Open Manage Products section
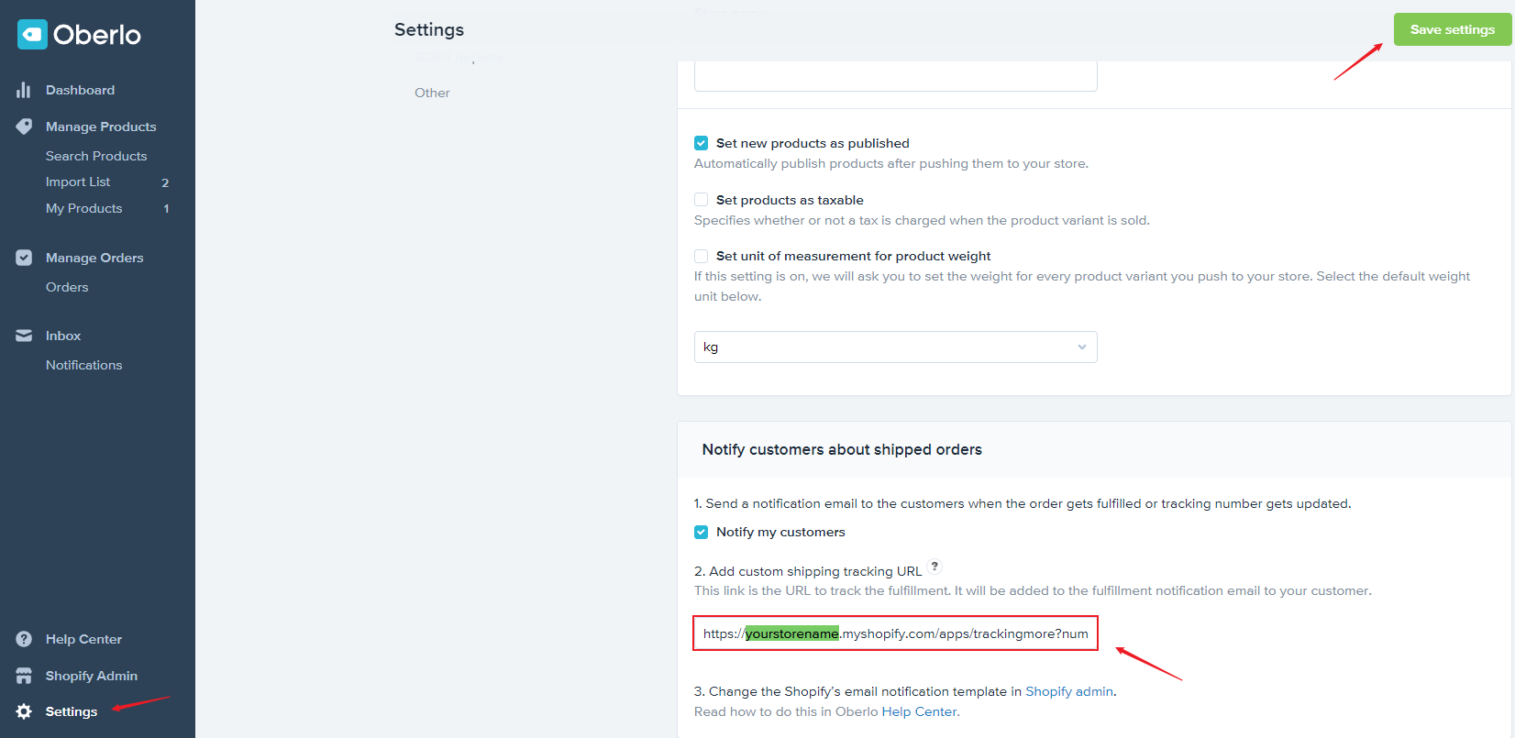The width and height of the screenshot is (1515, 738). click(101, 127)
